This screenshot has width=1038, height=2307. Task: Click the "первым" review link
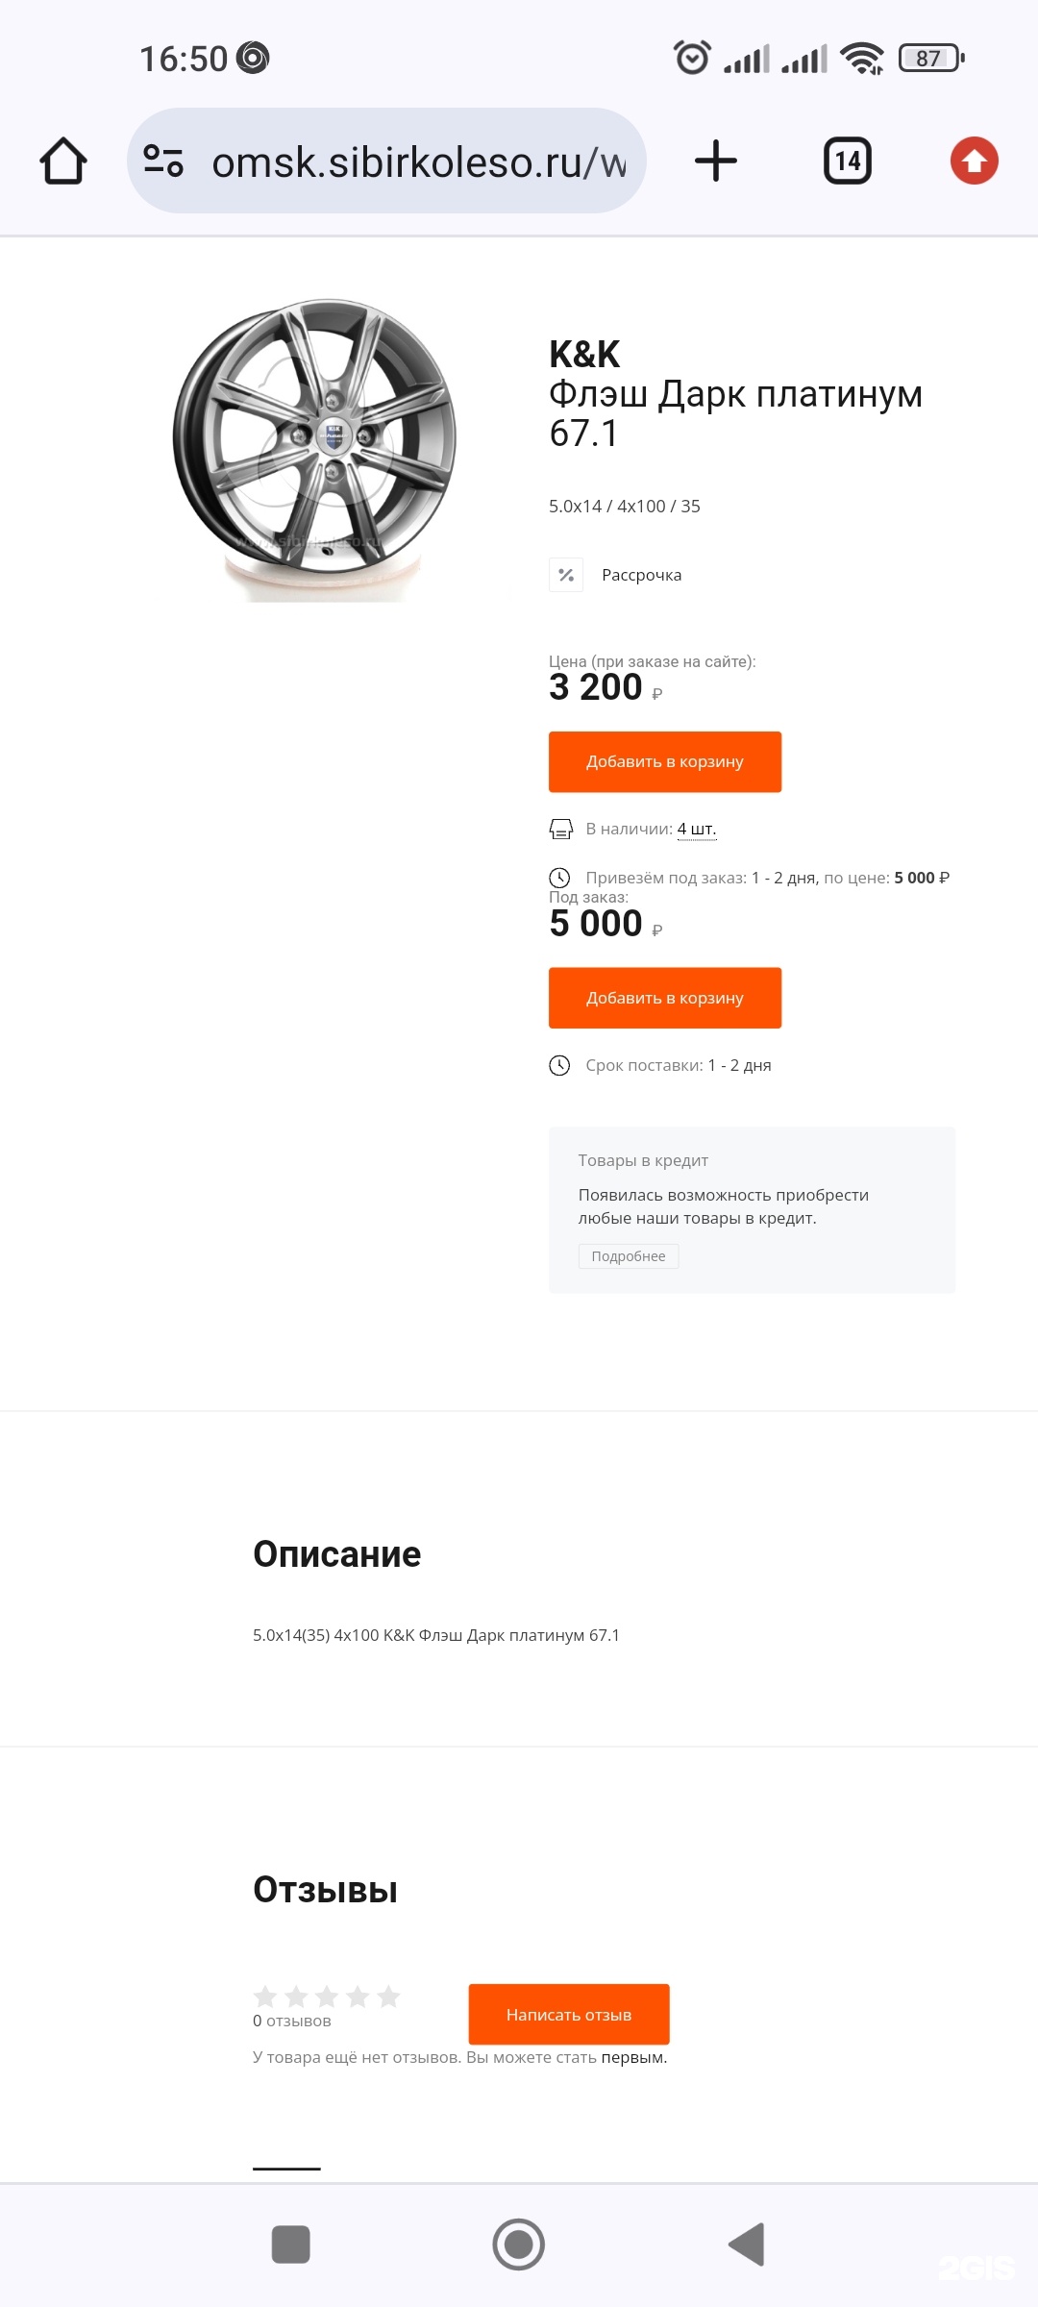(x=633, y=2057)
